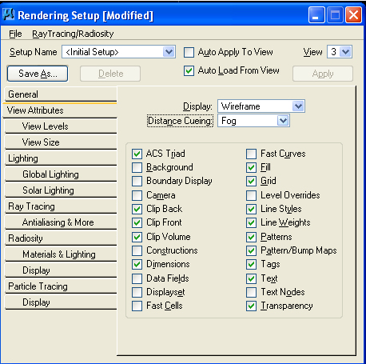Click the Apply button
Screen dimensions: 366x364
tap(323, 74)
